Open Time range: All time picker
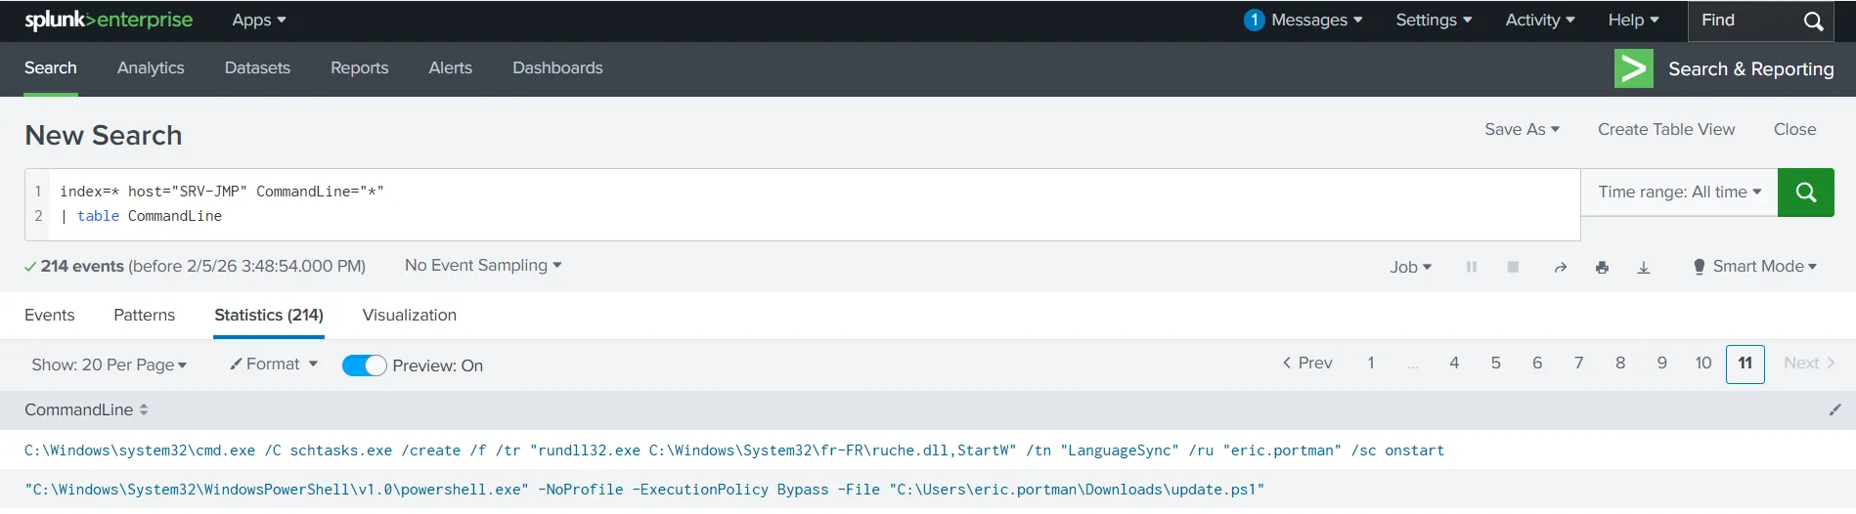The width and height of the screenshot is (1856, 514). [1679, 193]
